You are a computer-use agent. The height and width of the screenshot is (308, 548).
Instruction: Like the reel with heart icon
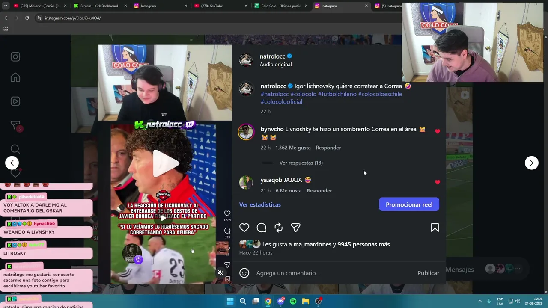coord(244,228)
